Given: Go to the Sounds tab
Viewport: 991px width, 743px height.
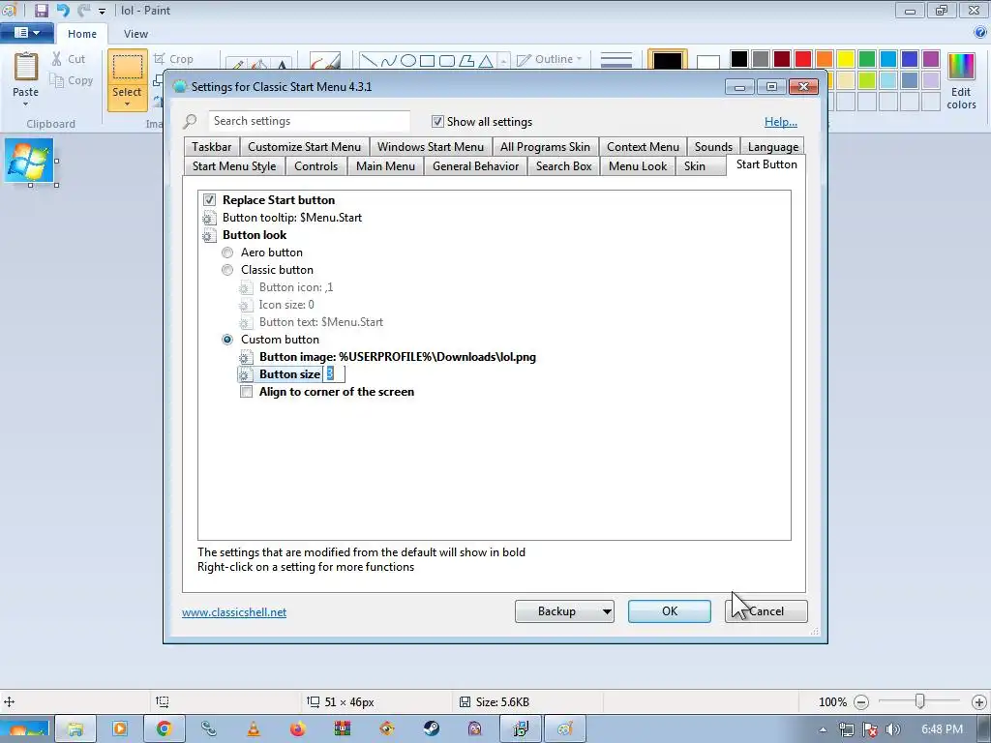Looking at the screenshot, I should pos(713,147).
